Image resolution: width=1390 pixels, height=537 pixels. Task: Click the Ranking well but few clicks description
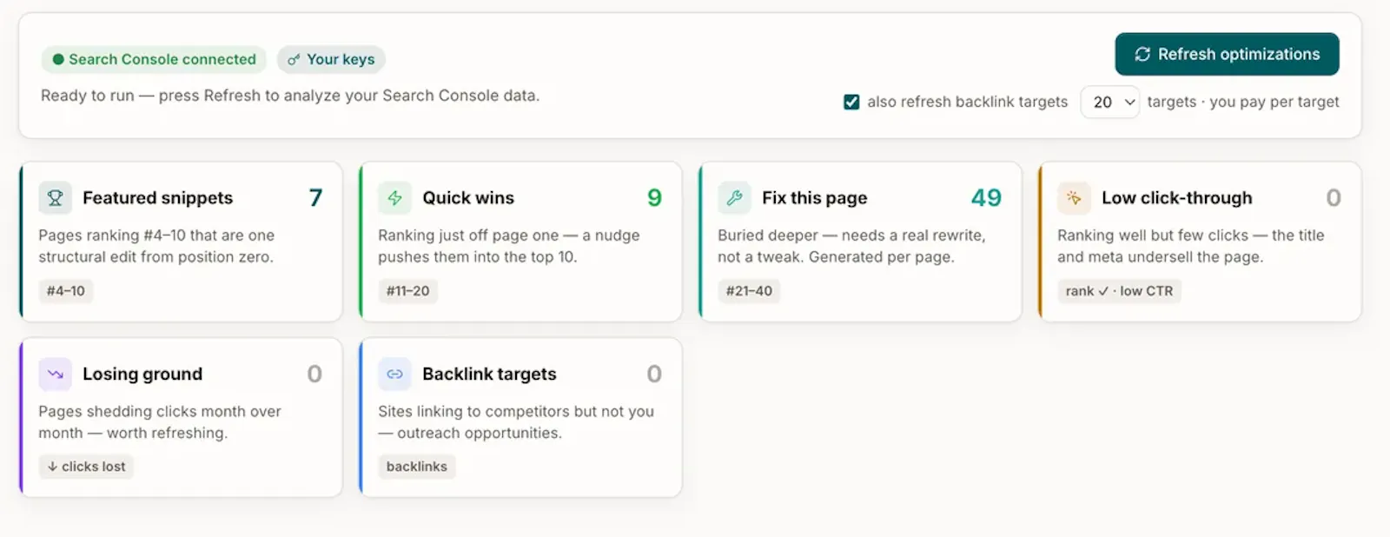click(x=1190, y=246)
